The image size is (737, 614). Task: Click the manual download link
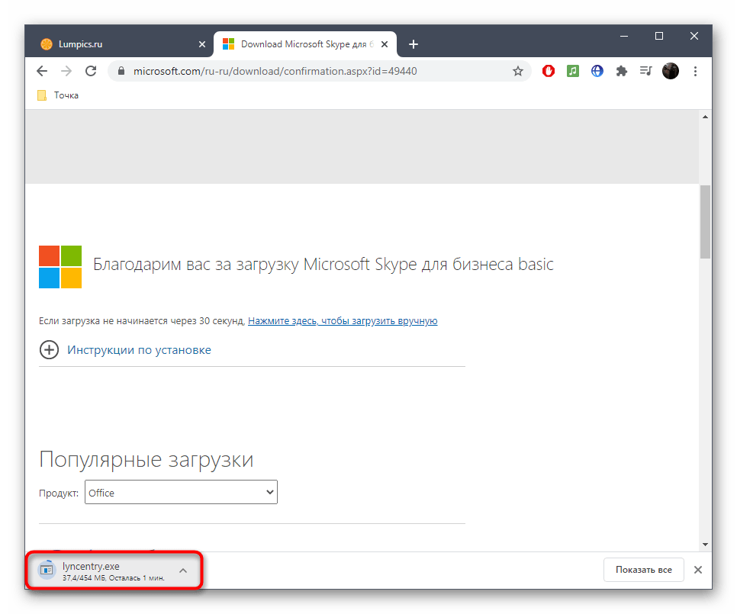click(343, 321)
